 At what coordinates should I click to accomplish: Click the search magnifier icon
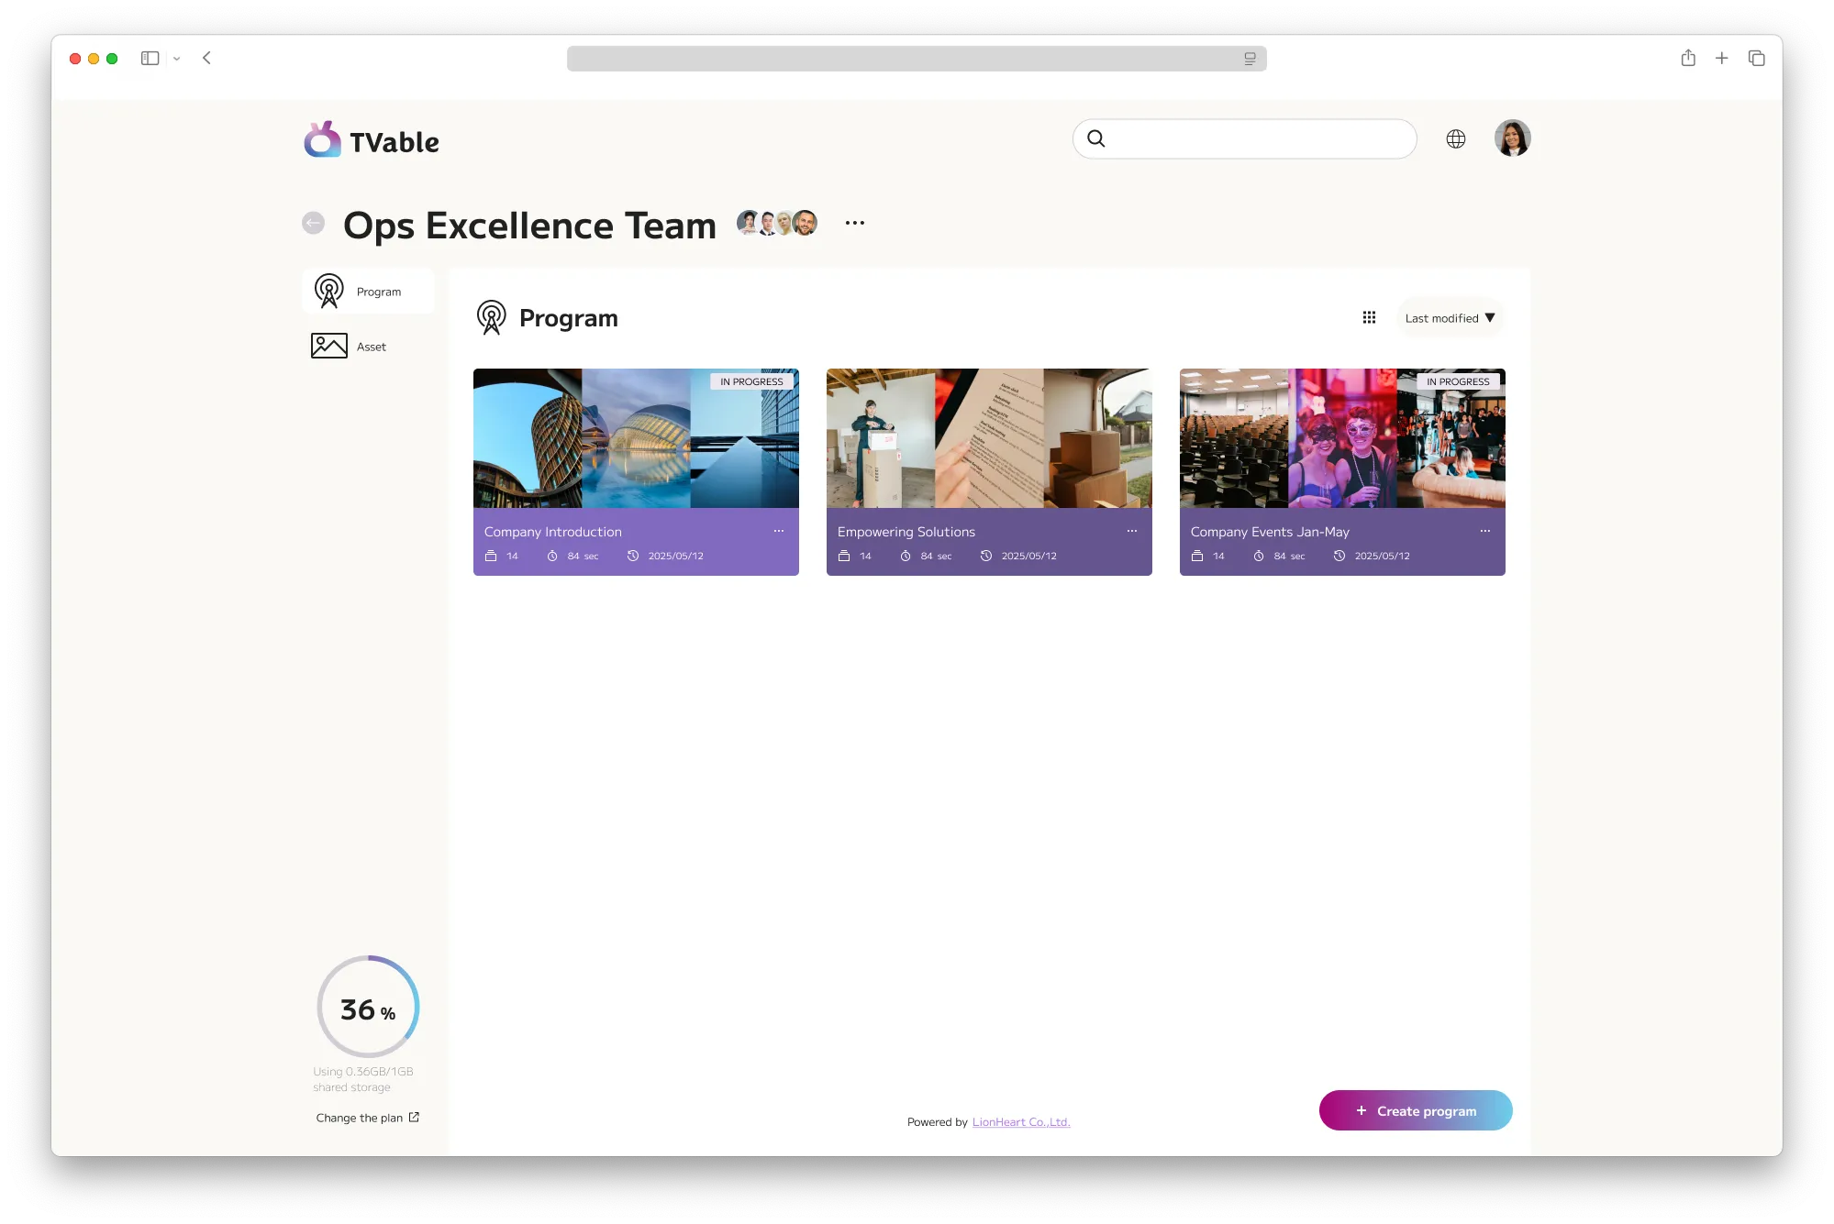(1095, 138)
